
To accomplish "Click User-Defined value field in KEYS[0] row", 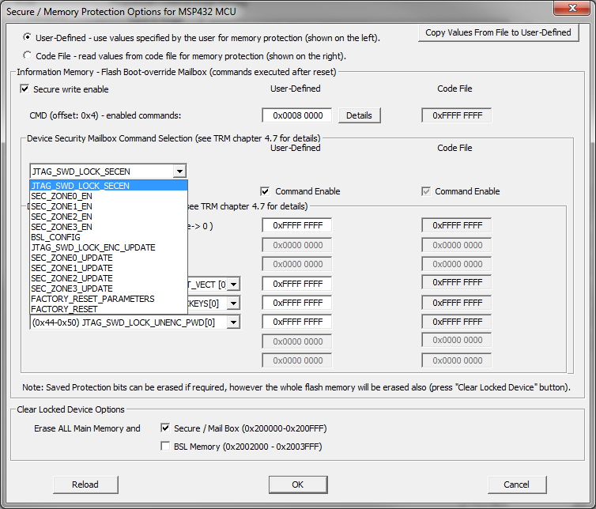I will click(297, 303).
